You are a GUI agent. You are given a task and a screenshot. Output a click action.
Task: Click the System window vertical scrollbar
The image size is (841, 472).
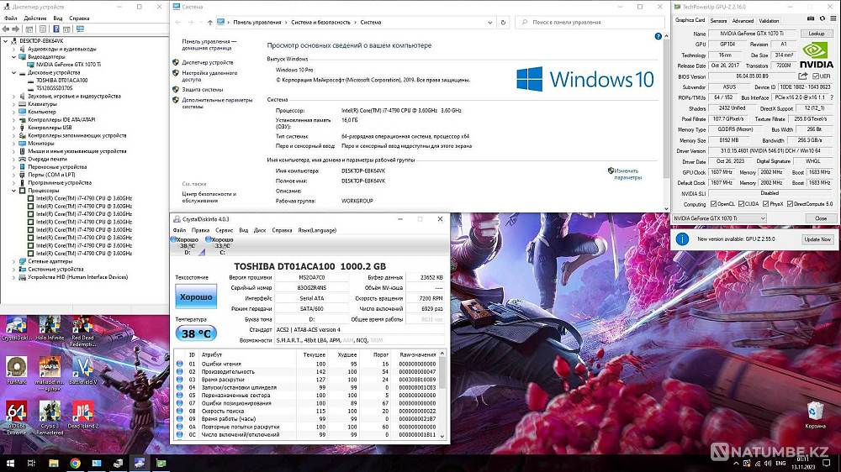click(x=666, y=122)
